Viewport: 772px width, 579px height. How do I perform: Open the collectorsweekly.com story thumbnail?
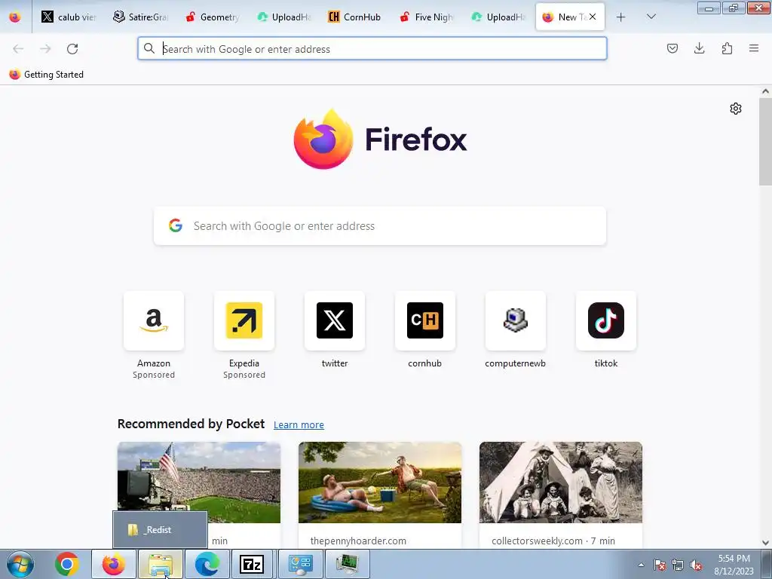click(x=561, y=482)
